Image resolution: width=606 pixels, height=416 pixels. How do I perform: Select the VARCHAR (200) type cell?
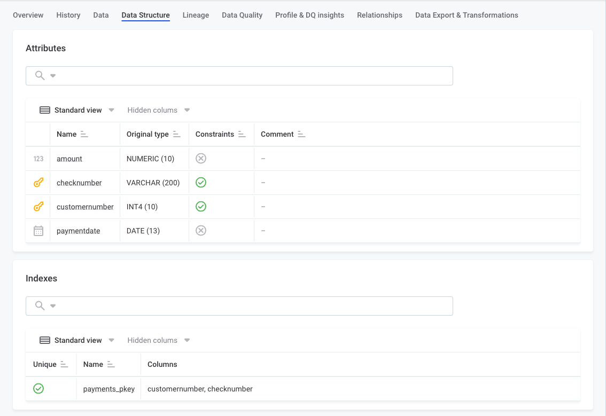coord(154,183)
